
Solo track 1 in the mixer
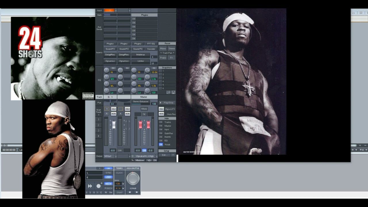click(x=114, y=109)
